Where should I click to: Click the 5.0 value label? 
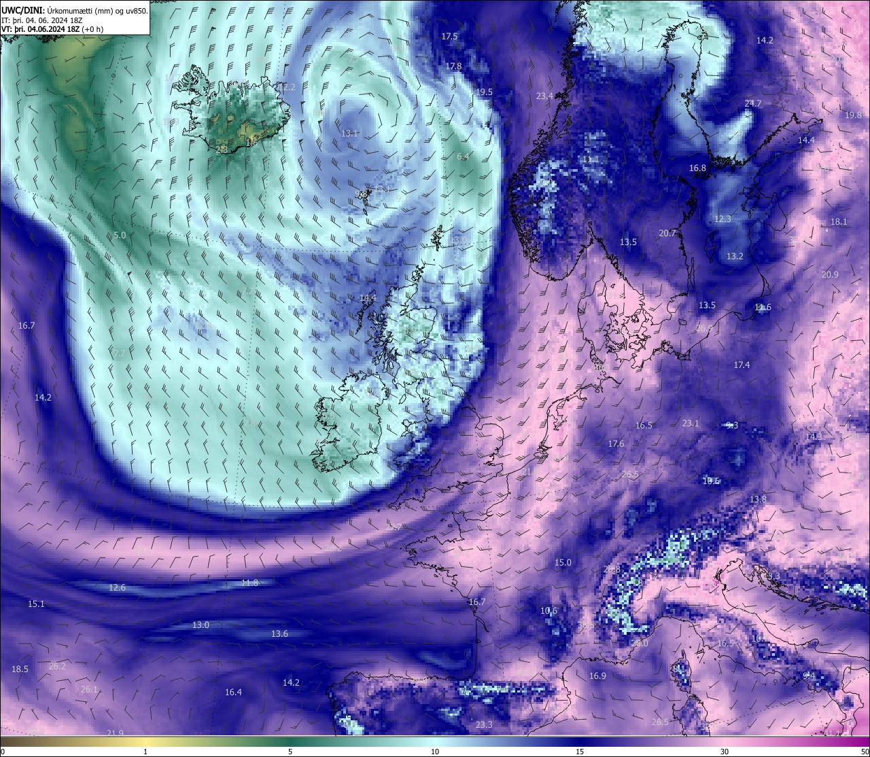[x=120, y=236]
